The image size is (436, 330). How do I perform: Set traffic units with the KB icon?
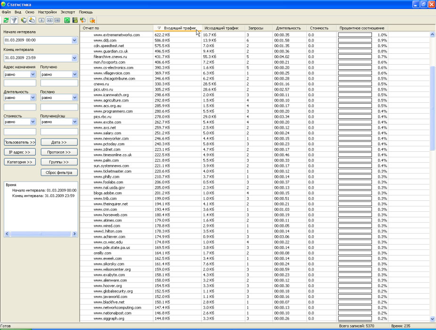coord(49,20)
